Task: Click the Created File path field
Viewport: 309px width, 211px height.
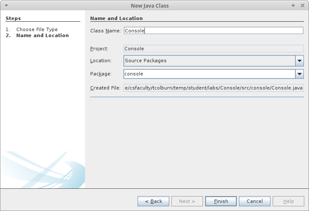Action: (x=213, y=88)
